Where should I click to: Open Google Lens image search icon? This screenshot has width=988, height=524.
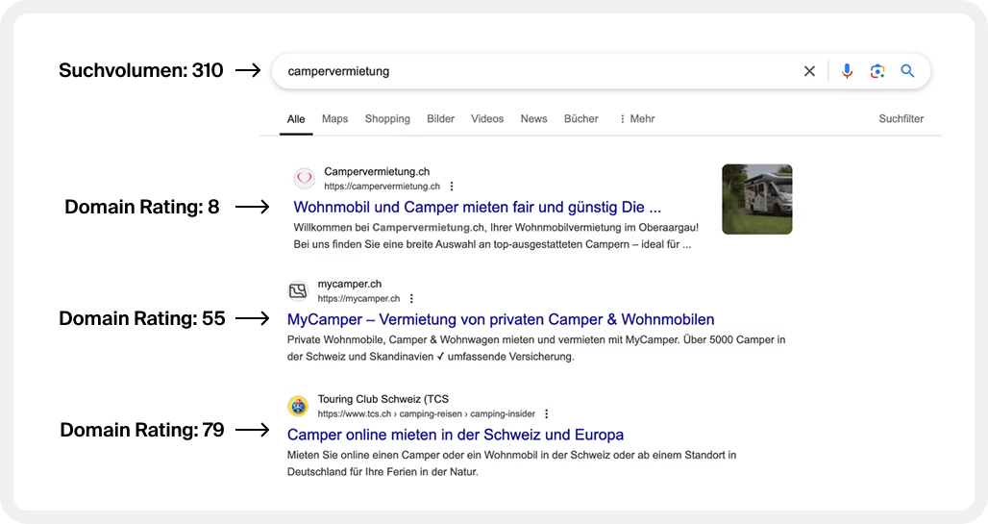(877, 71)
